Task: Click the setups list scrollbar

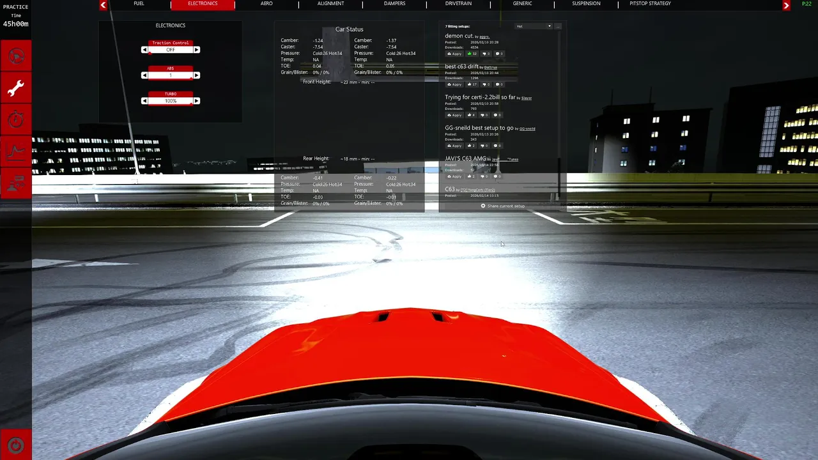Action: [x=559, y=115]
